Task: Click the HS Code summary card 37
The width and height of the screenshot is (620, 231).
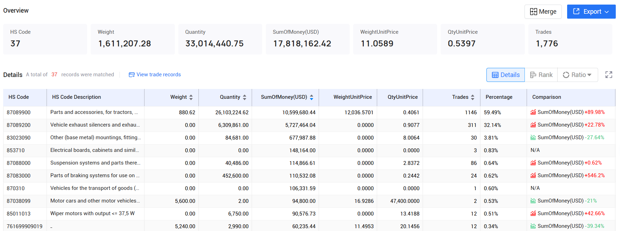Action: [x=45, y=39]
